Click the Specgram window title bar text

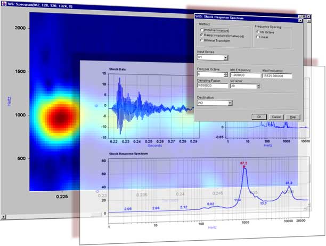click(40, 5)
